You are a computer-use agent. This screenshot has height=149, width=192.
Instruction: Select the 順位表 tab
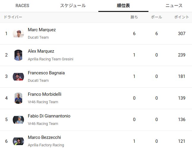(123, 6)
